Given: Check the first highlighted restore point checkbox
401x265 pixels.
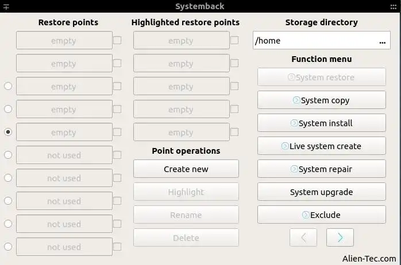Looking at the screenshot, I should tap(234, 40).
